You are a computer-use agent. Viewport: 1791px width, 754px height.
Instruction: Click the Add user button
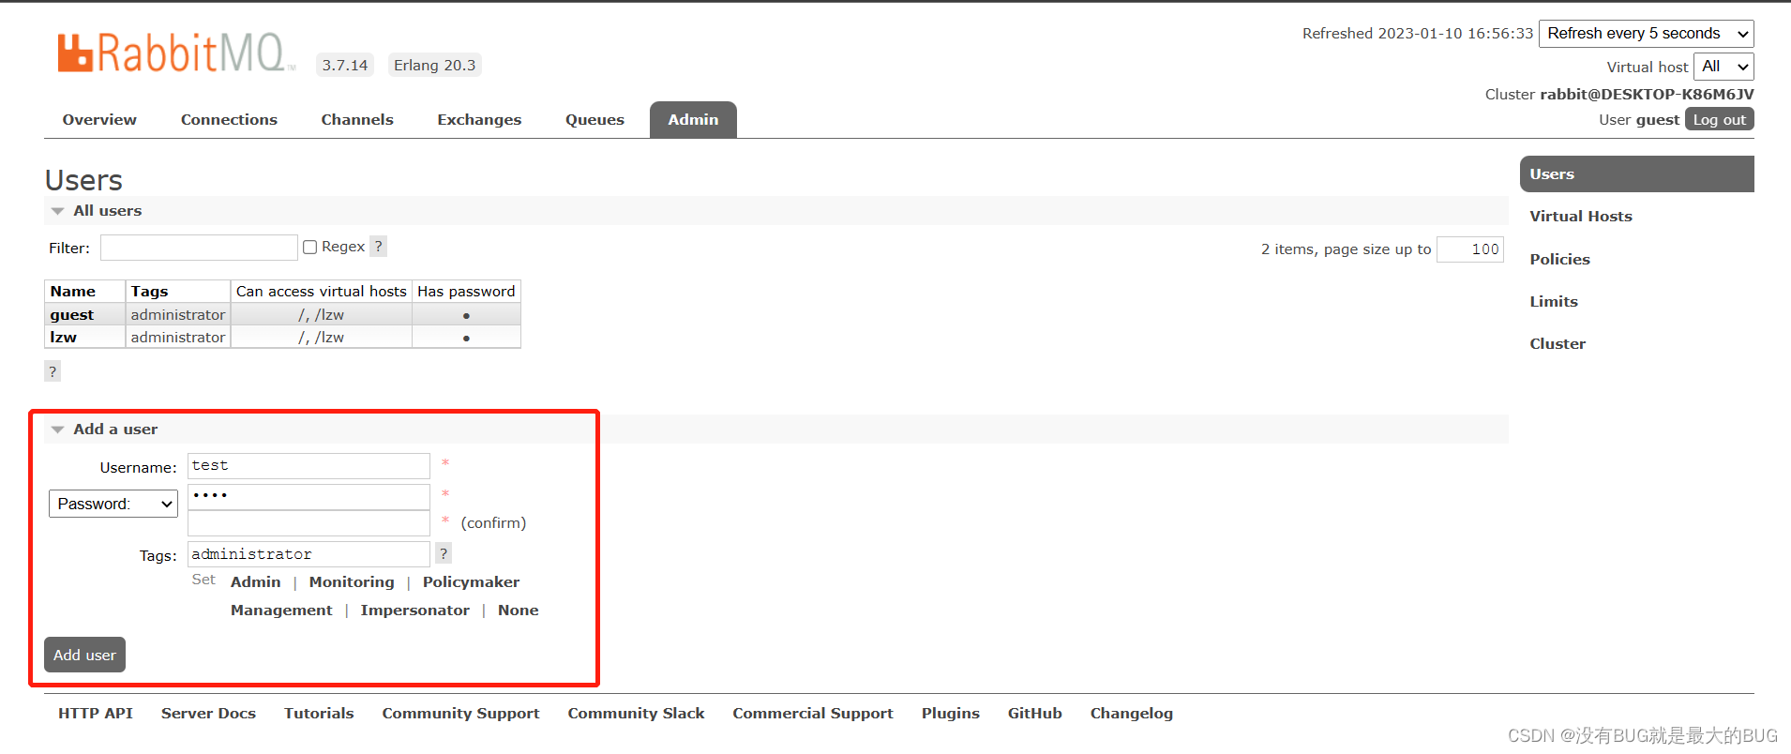point(84,655)
